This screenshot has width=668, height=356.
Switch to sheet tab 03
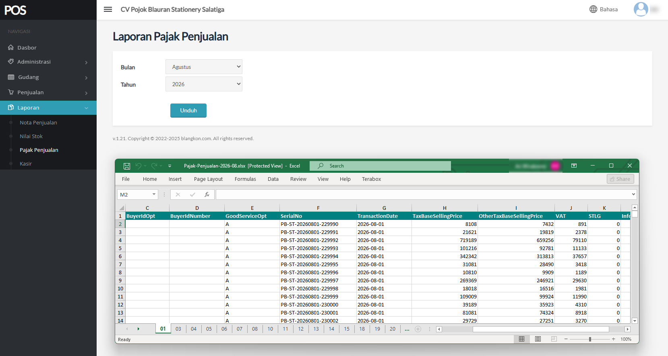178,329
